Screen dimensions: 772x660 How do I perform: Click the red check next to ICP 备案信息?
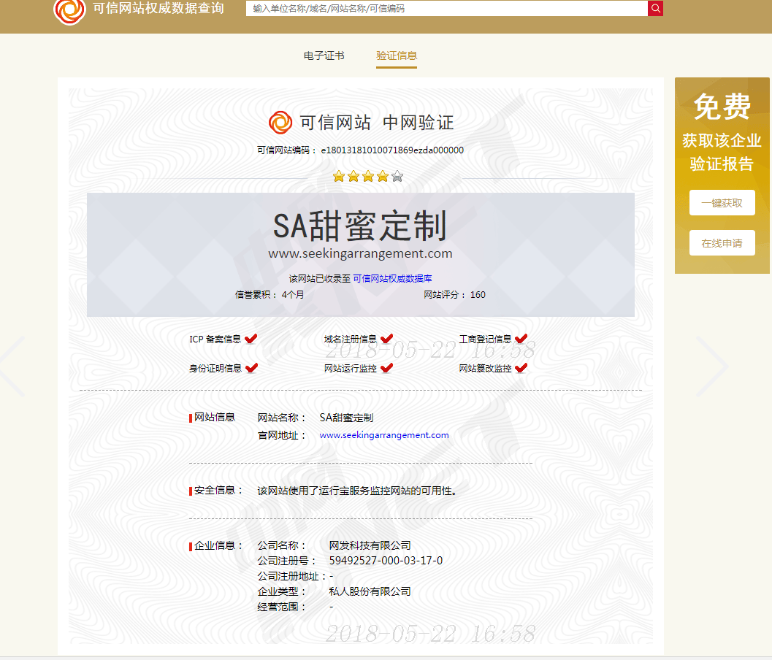251,339
